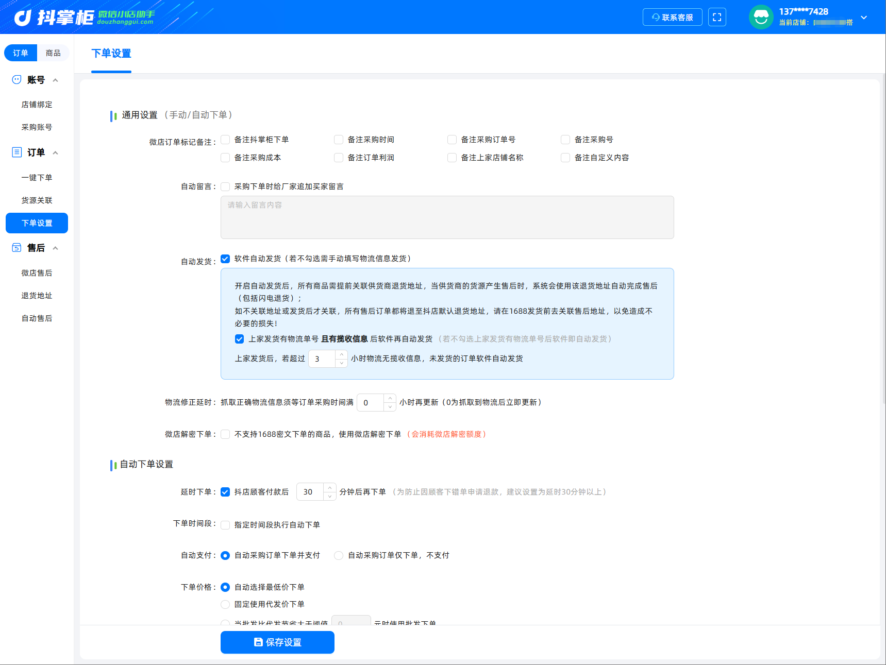886x665 pixels.
Task: Open the account dropdown arrow beside 137****7428
Action: pyautogui.click(x=864, y=18)
